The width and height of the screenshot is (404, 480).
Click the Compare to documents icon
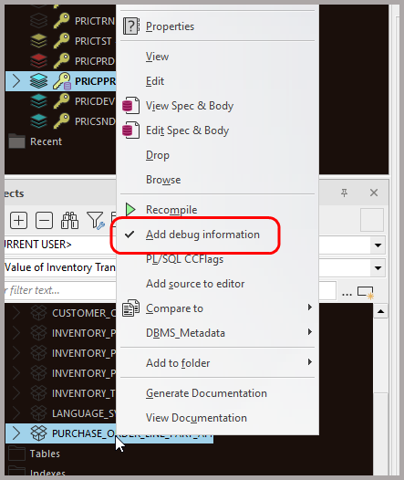click(x=131, y=308)
